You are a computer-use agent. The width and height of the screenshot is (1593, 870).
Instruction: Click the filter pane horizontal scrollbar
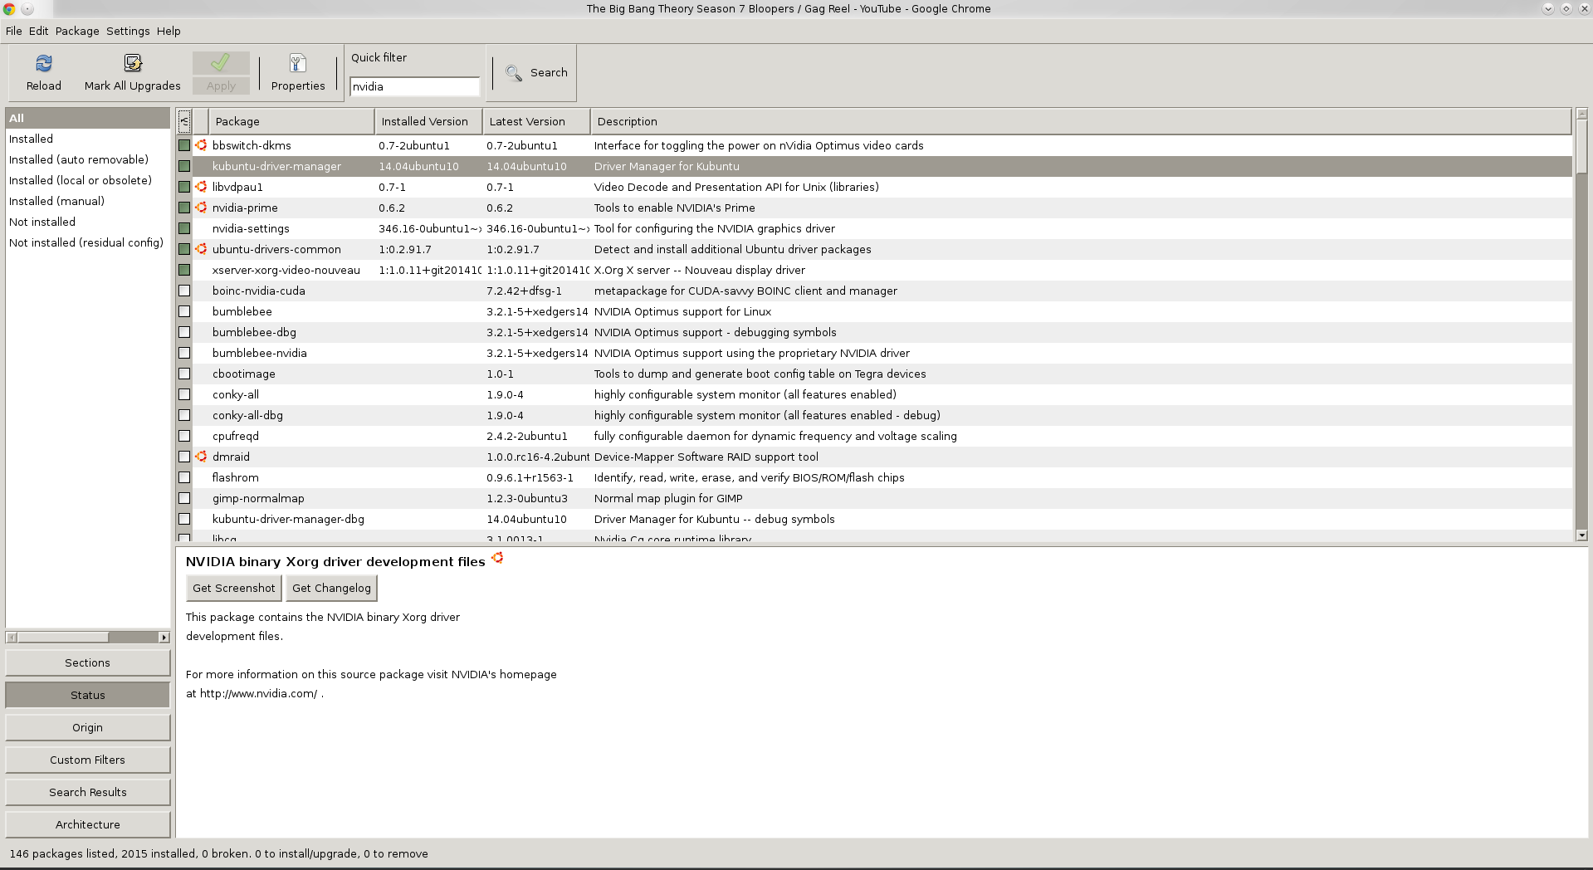pyautogui.click(x=63, y=638)
